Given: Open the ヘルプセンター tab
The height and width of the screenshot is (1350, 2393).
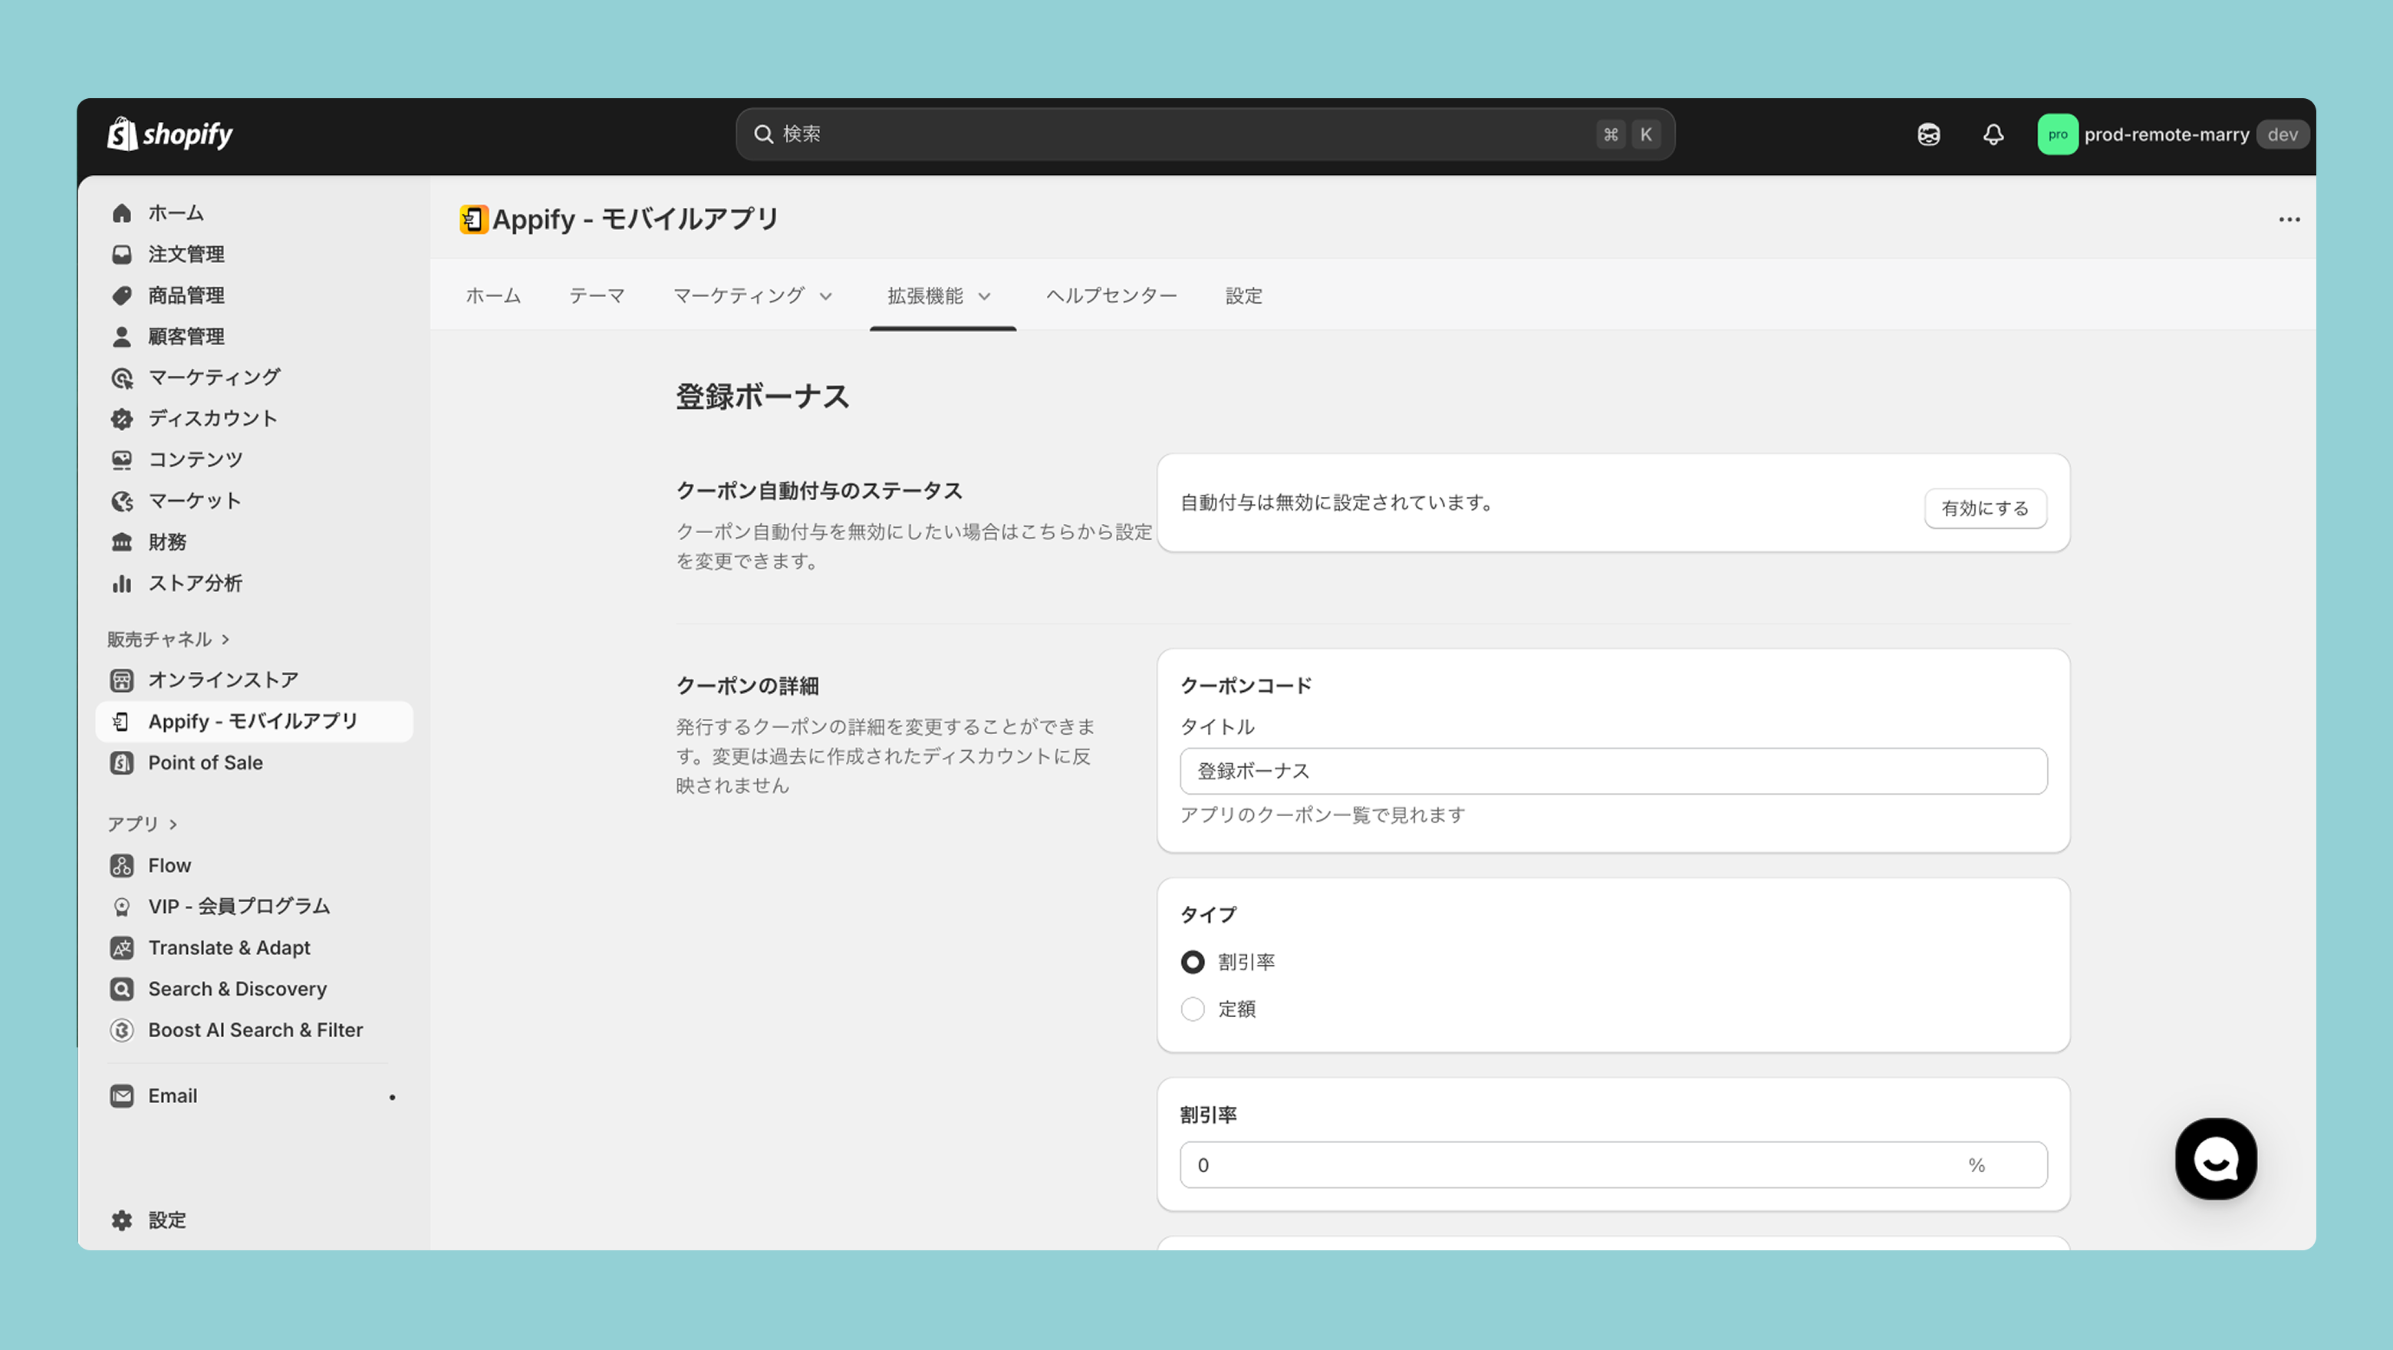Looking at the screenshot, I should pos(1111,295).
